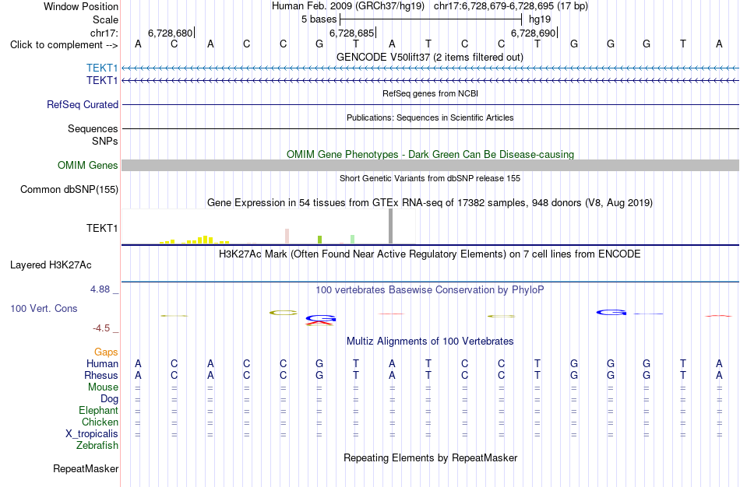Viewport: 740px width, 487px height.
Task: Click the yellow C logo in PhyloP track
Action: [284, 313]
